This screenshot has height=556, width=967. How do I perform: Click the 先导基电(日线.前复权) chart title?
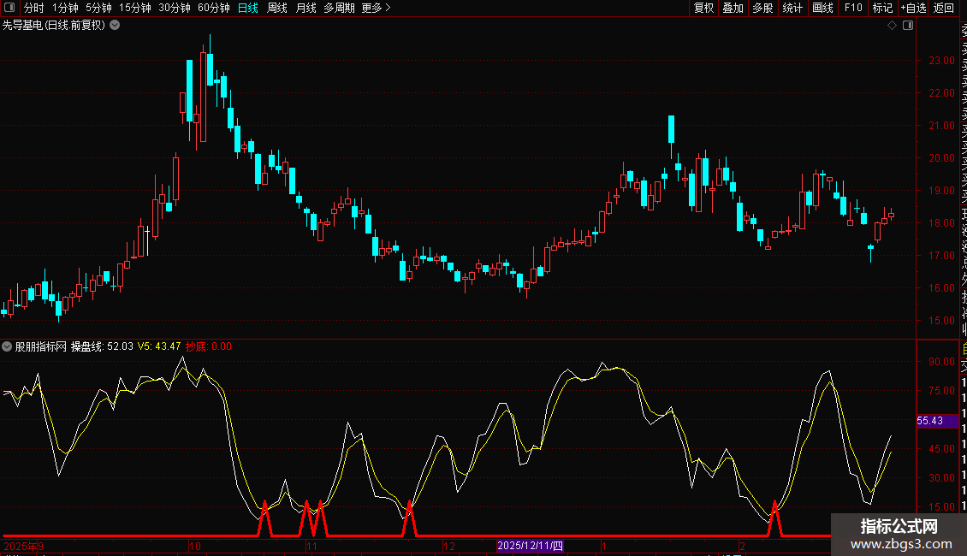[54, 26]
